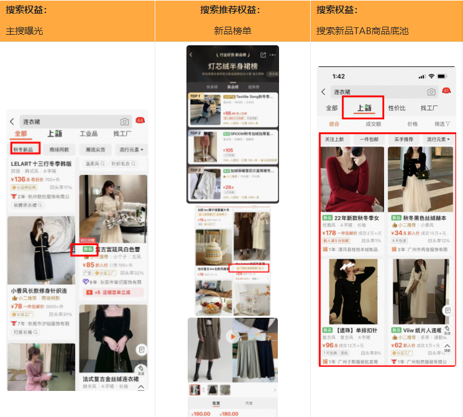
Task: Open TOP 1 Textile Song product card
Action: pos(233,110)
